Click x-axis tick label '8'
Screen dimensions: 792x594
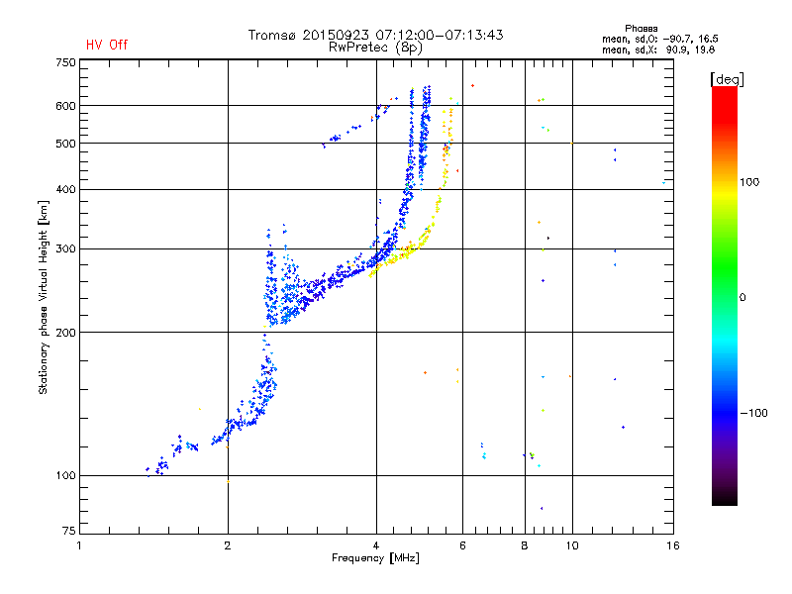coord(525,545)
